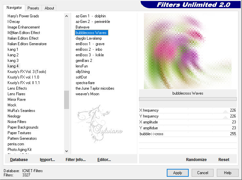Screen dimensions: 242x180
Task: Select Photo Aging Kit category
Action: click(x=19, y=150)
